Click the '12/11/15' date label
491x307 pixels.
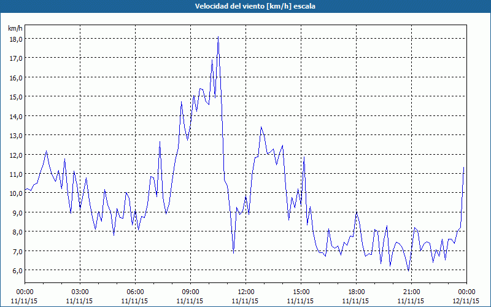click(466, 301)
